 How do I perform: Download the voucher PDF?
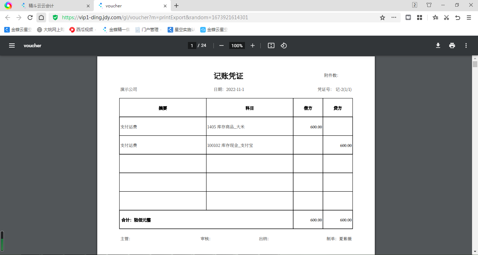click(x=438, y=45)
